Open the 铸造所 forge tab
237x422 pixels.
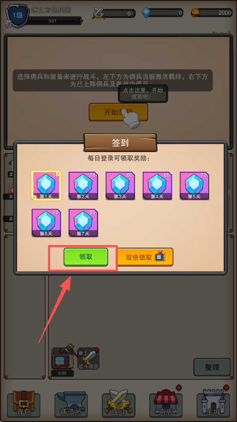[x=71, y=403]
